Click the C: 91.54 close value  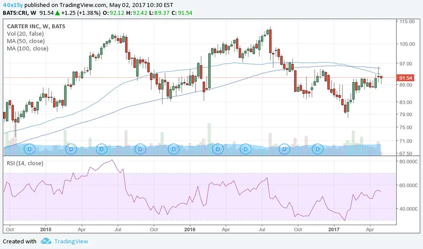point(182,13)
